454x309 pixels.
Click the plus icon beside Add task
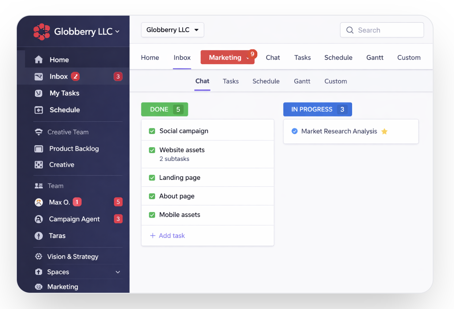click(153, 235)
